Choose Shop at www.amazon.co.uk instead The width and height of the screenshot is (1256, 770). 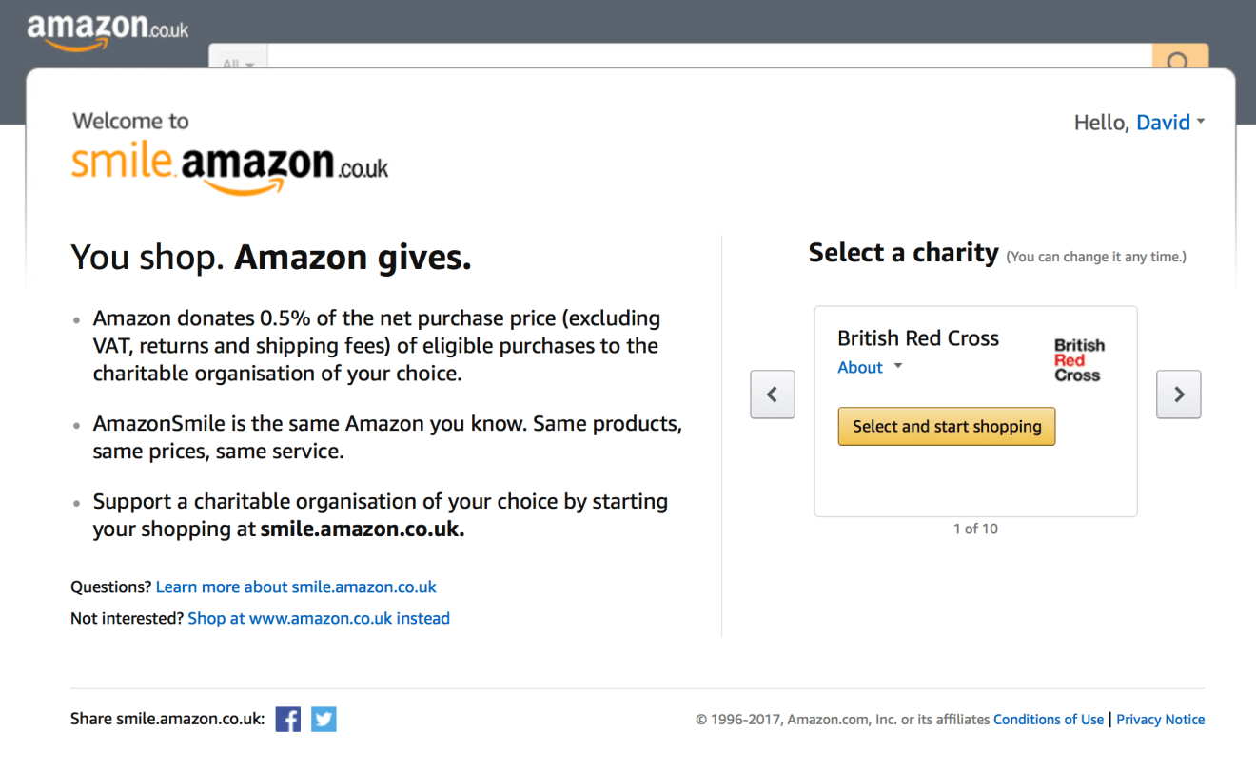pyautogui.click(x=319, y=619)
